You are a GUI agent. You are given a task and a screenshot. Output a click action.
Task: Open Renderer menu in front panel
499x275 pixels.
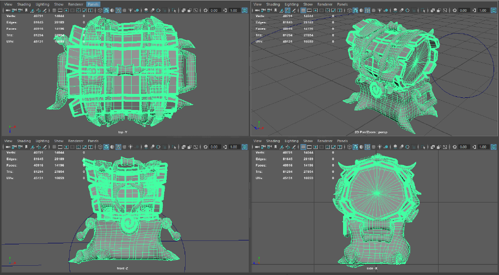pos(76,141)
